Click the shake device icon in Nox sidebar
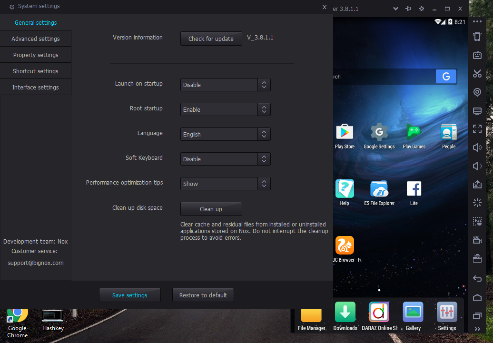The height and width of the screenshot is (343, 493). [x=477, y=37]
